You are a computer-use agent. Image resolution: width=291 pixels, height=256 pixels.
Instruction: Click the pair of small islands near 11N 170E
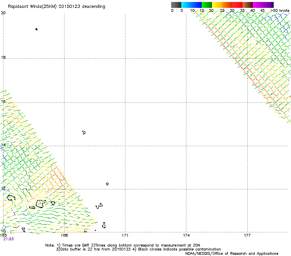tap(99, 206)
